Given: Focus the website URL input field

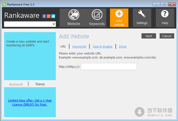Looking at the screenshot, I should (x=109, y=67).
